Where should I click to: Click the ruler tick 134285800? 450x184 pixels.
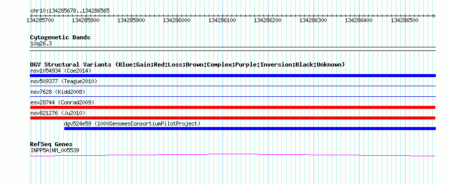tap(85, 20)
